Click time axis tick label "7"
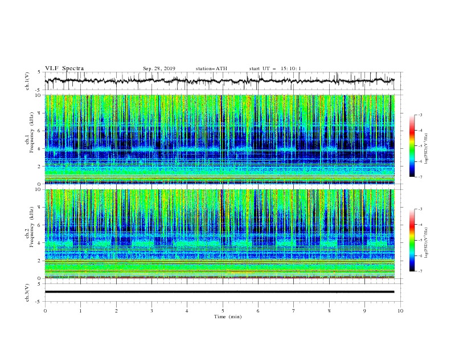The image size is (451, 349). (294, 311)
